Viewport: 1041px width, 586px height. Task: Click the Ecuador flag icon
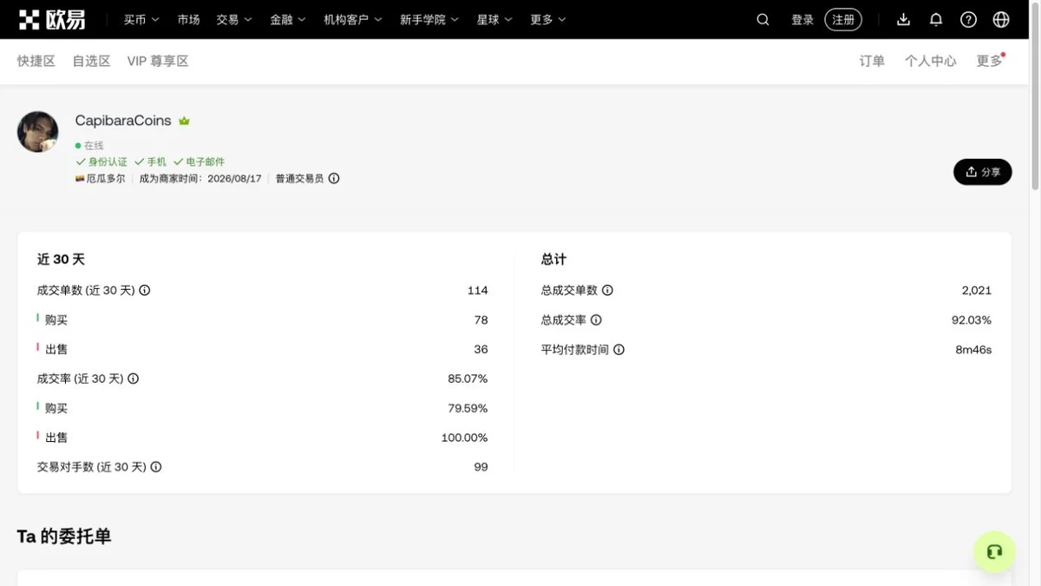click(x=80, y=179)
